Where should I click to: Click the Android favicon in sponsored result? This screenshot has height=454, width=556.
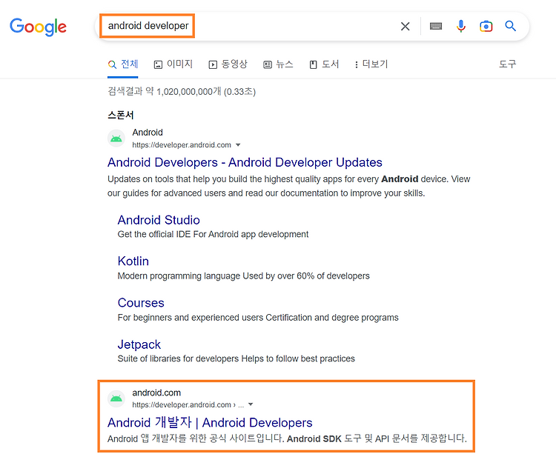click(x=116, y=138)
